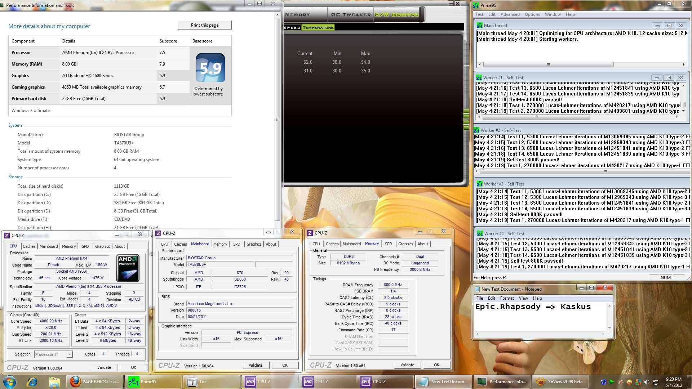Select the Speed sub-tab in Toc

click(x=292, y=27)
